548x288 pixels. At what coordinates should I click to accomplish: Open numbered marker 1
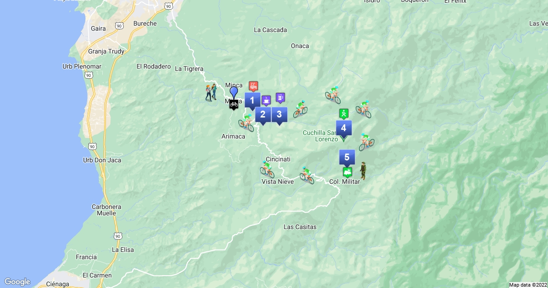252,100
